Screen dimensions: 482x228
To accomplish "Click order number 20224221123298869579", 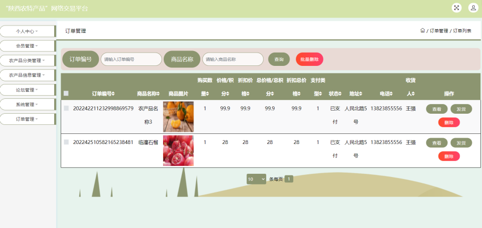I will pyautogui.click(x=103, y=108).
